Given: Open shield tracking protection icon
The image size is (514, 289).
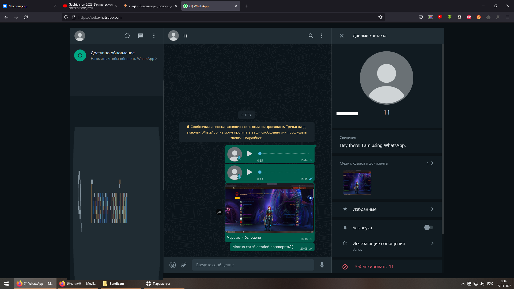Looking at the screenshot, I should click(66, 17).
